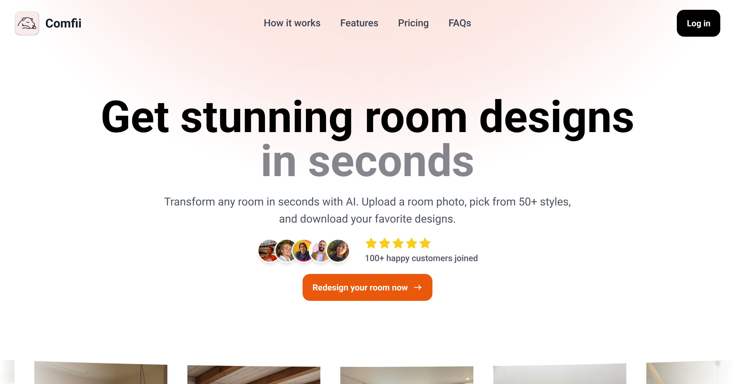Click the fifth yellow rating star
Image resolution: width=735 pixels, height=384 pixels.
[425, 243]
